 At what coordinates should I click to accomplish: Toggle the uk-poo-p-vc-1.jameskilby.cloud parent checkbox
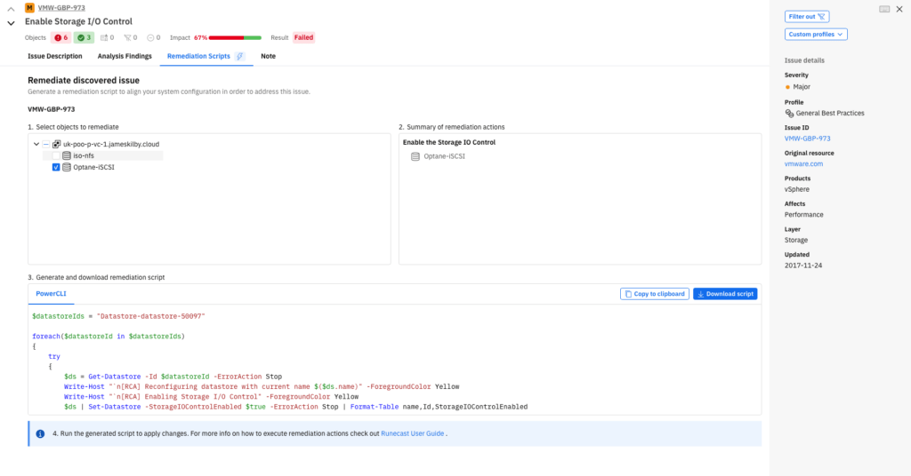(x=45, y=144)
